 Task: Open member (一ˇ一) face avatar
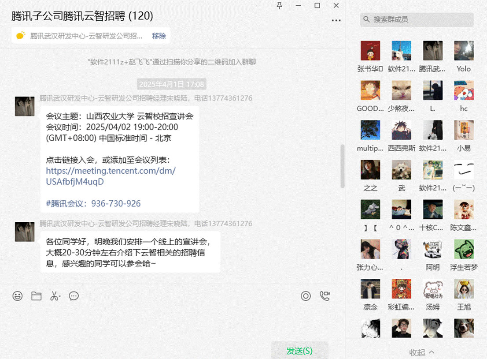point(464,170)
